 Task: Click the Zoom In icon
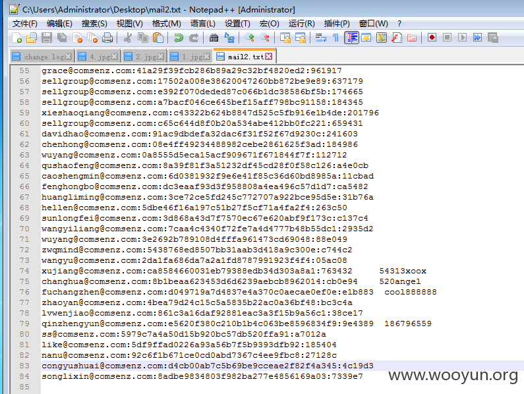click(250, 38)
